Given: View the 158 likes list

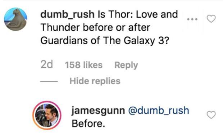Looking at the screenshot, I should pyautogui.click(x=83, y=65).
